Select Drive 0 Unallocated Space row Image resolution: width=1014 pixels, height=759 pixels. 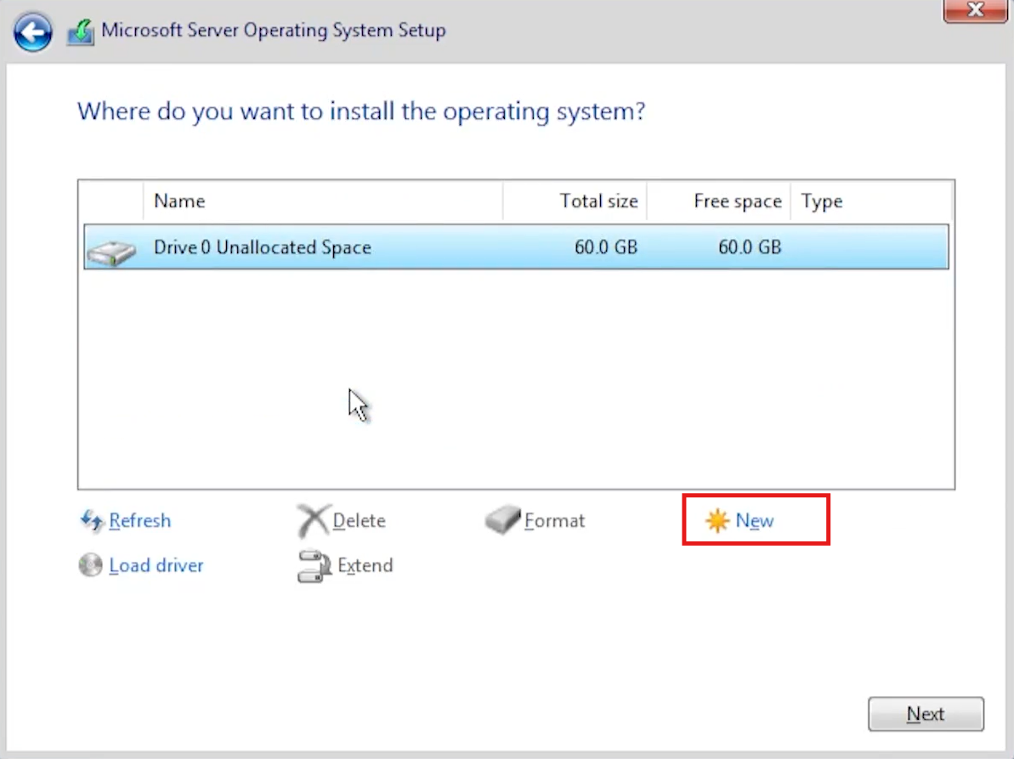pos(516,247)
